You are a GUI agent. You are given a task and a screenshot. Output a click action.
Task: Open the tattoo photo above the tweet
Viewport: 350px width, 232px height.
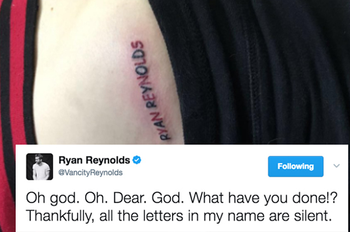[x=175, y=72]
